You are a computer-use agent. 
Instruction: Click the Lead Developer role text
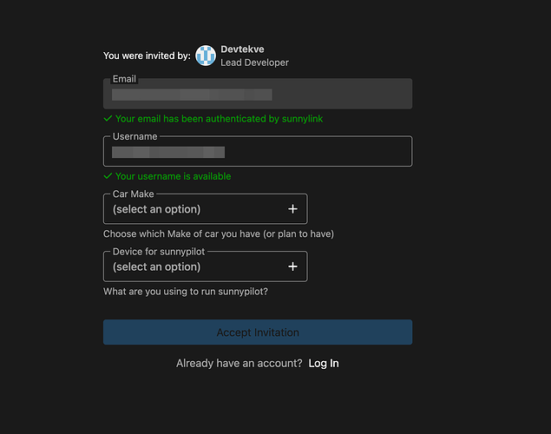click(x=255, y=62)
